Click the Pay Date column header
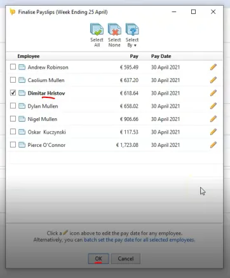The image size is (230, 278). [x=161, y=56]
